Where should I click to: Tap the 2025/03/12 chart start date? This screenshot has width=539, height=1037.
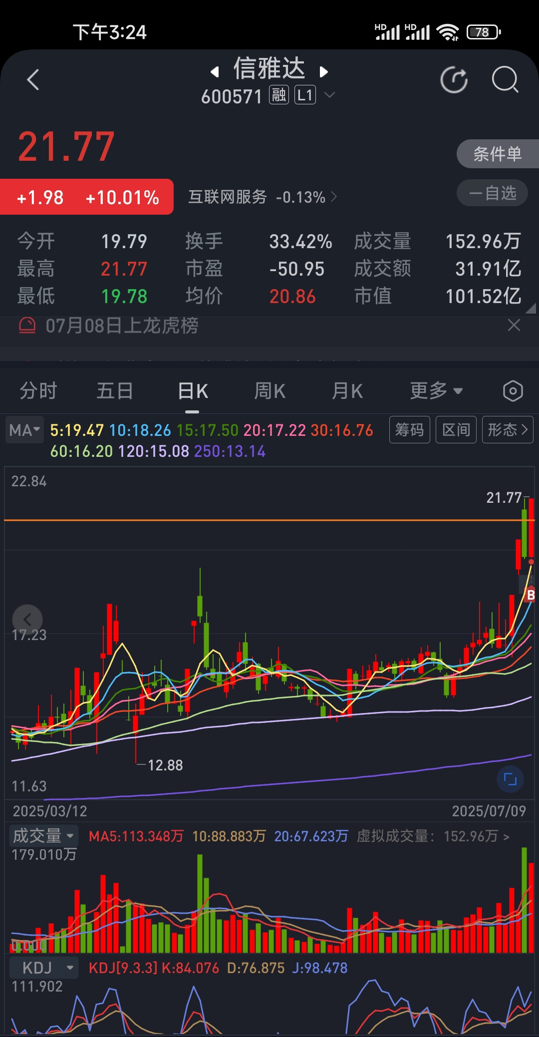[50, 811]
